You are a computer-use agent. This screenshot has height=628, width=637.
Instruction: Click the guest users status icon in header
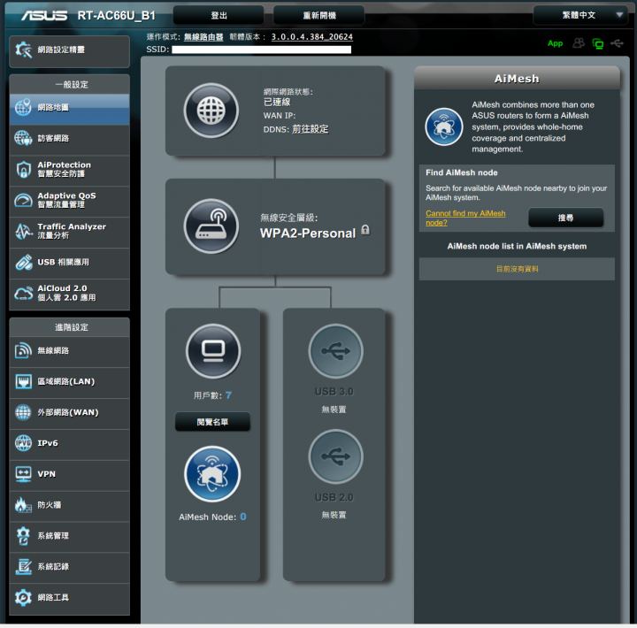click(x=579, y=43)
